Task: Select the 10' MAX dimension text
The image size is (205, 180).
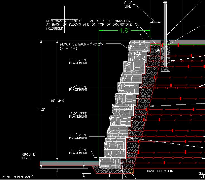Action: (57, 101)
